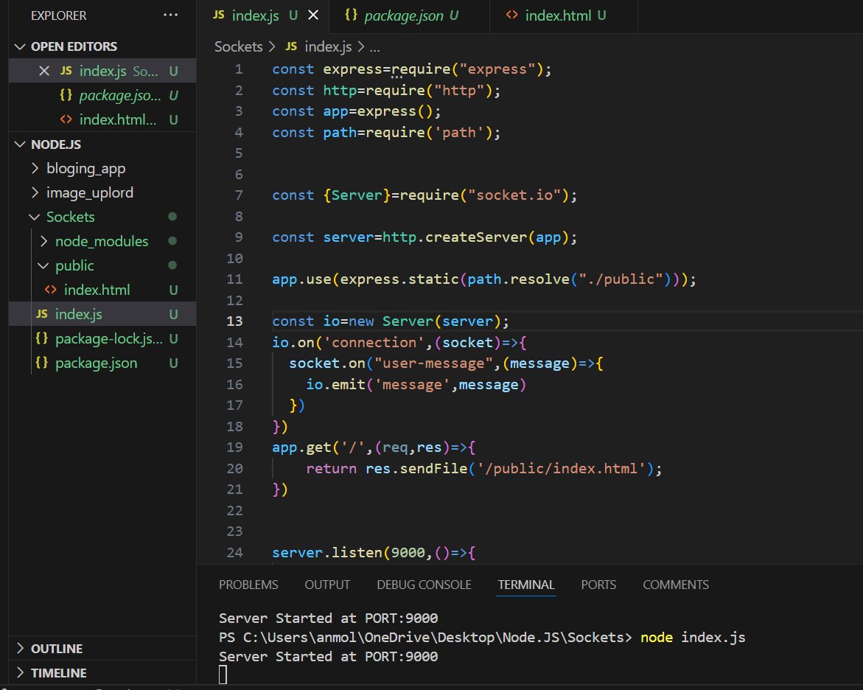Image resolution: width=863 pixels, height=690 pixels.
Task: Select index.js in the file tree
Action: coord(103,314)
